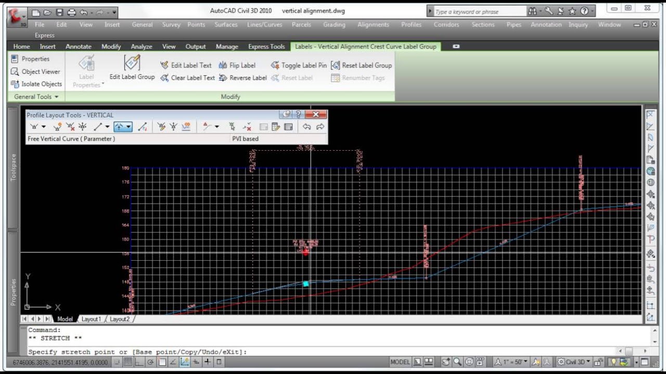This screenshot has height=374, width=666.
Task: Click the SteeringWheel icon in status bar
Action: [x=469, y=362]
